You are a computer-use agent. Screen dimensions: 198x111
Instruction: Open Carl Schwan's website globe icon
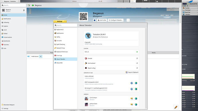coord(136,98)
